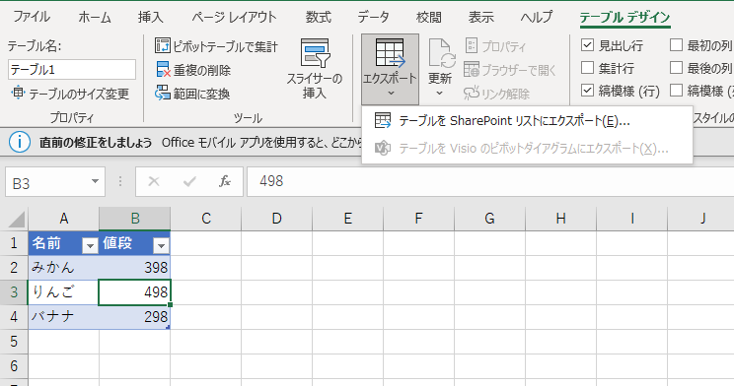Click the Visio pivot diagram export icon
This screenshot has width=734, height=386.
click(x=383, y=148)
